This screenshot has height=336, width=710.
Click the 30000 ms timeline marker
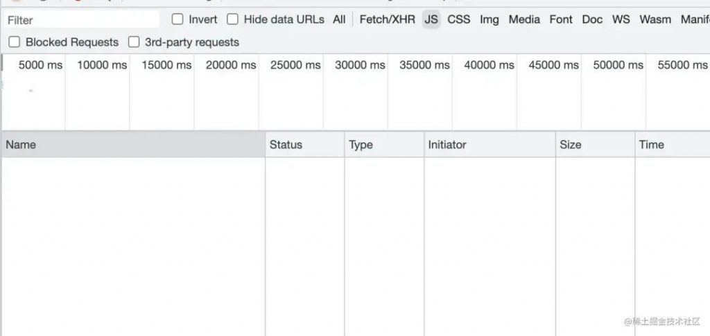pos(360,65)
